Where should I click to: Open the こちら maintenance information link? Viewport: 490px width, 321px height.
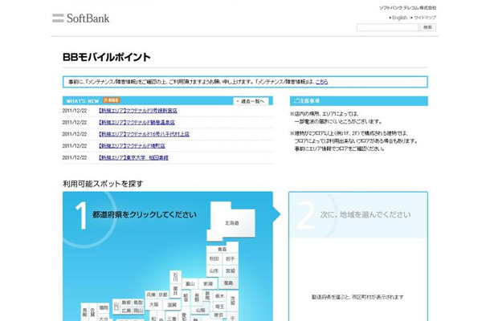(x=321, y=82)
